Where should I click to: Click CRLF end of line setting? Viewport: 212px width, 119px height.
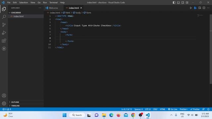pyautogui.click(x=155, y=109)
